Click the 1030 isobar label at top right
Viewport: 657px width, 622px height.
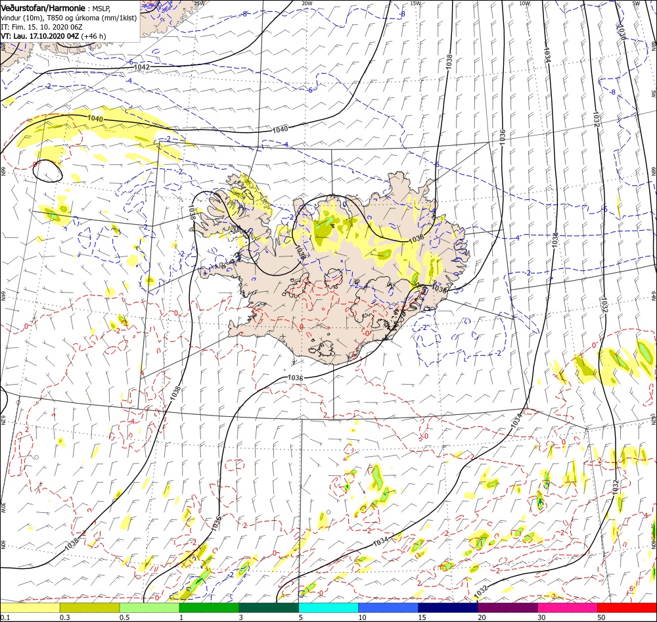(x=622, y=32)
